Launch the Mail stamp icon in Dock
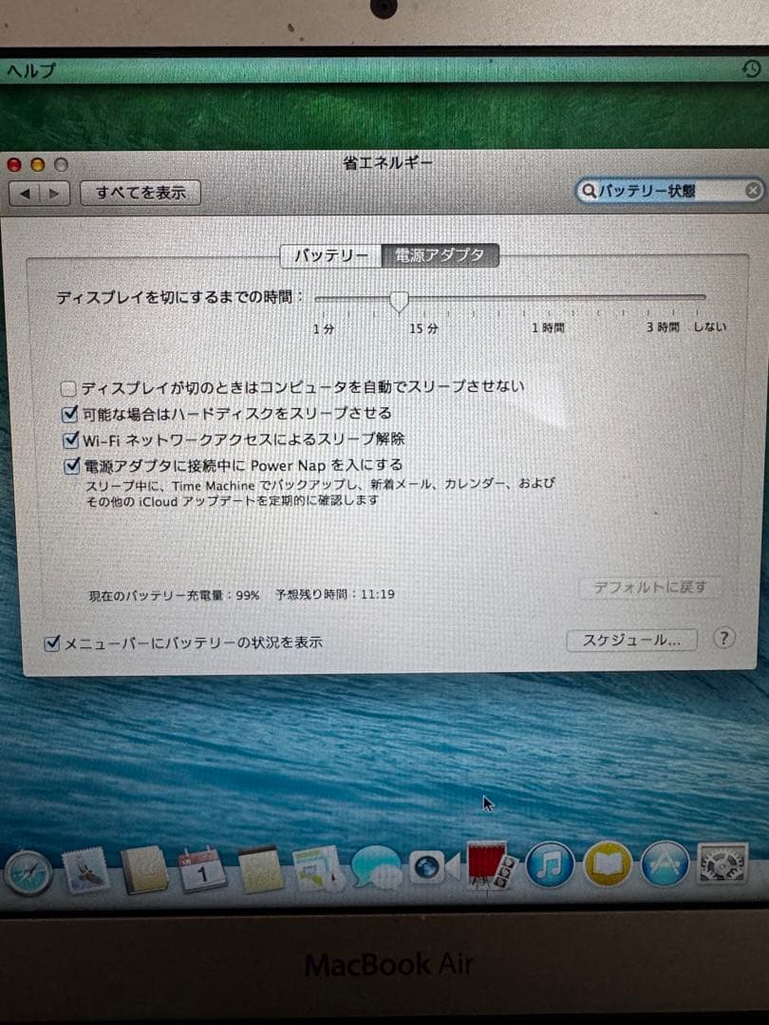This screenshot has height=1025, width=769. click(x=86, y=870)
